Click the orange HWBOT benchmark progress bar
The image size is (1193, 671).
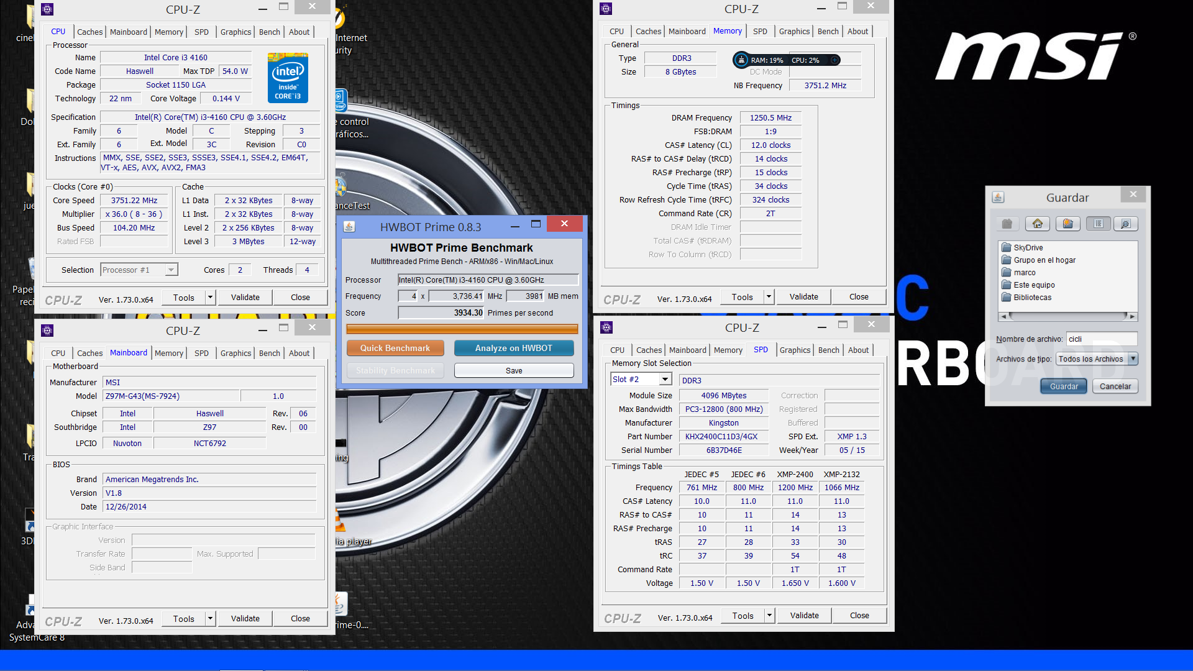pos(462,329)
